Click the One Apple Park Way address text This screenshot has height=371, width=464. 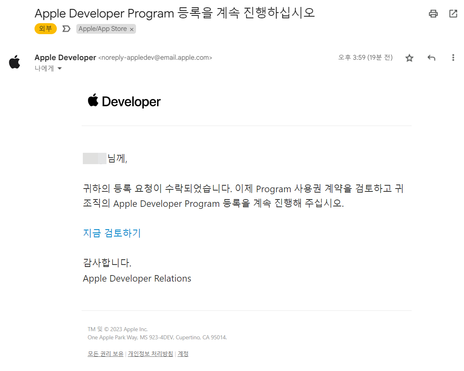click(157, 337)
